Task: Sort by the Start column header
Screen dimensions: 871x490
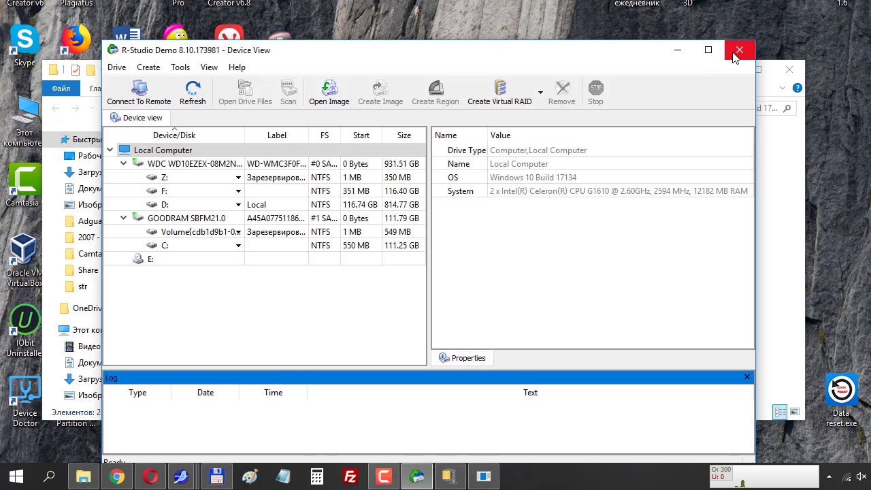Action: 361,135
